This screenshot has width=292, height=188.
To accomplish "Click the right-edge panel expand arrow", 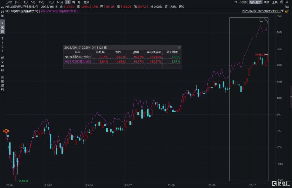I will (291, 97).
